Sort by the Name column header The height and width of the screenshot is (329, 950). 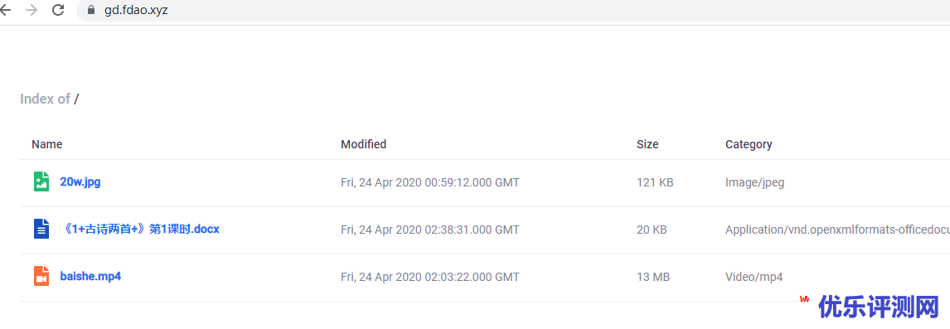47,144
